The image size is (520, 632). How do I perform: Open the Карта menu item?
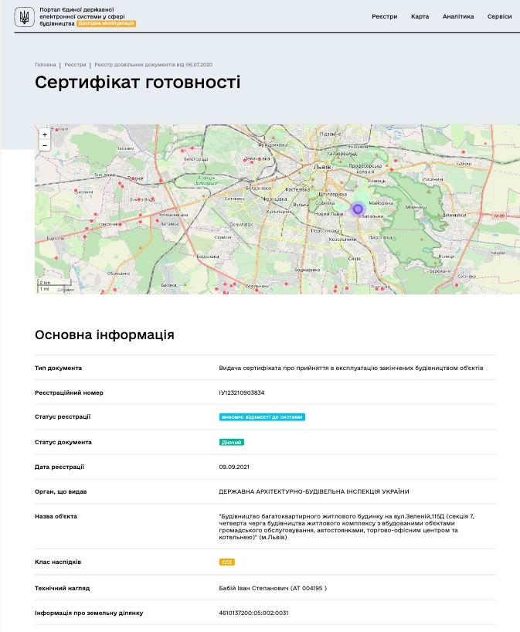[420, 16]
